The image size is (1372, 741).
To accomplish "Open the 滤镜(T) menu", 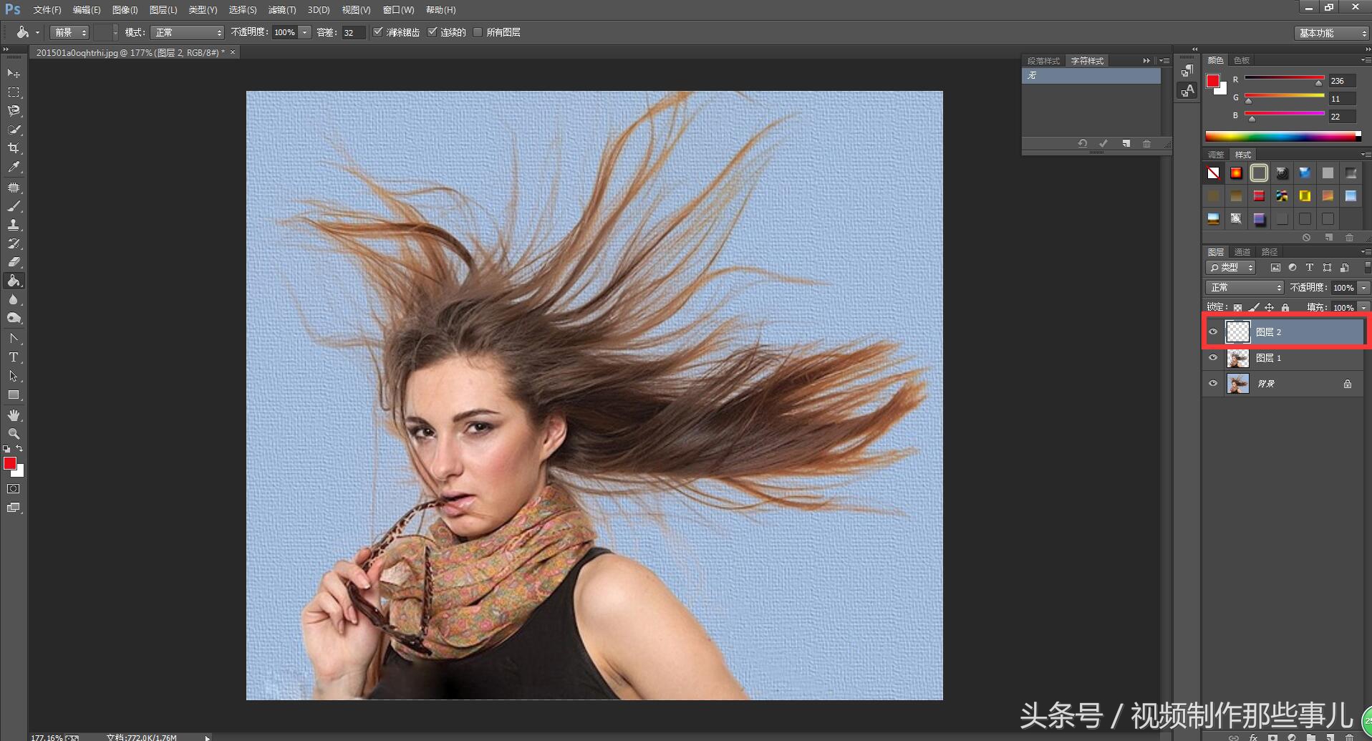I will (281, 10).
